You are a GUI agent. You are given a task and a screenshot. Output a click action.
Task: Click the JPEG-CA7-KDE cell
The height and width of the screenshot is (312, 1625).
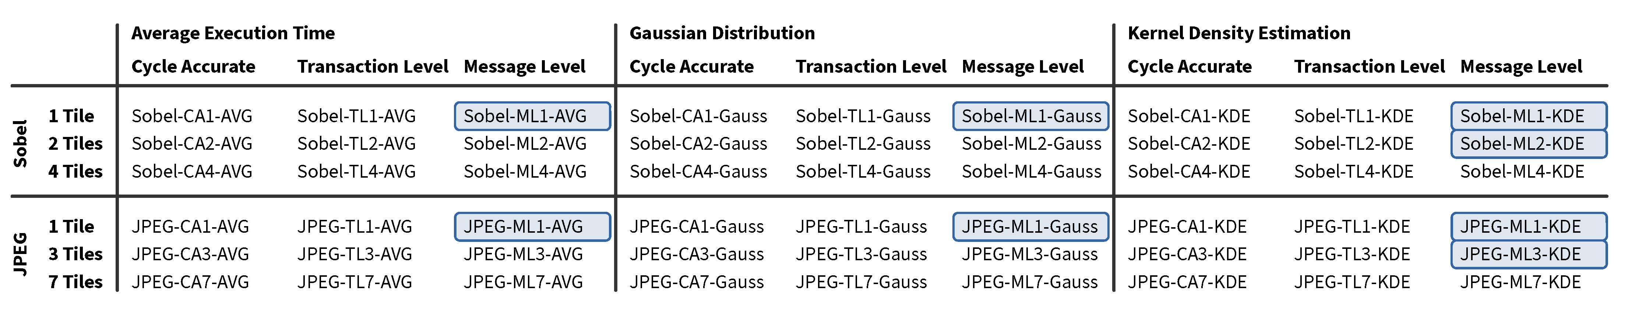click(1187, 282)
